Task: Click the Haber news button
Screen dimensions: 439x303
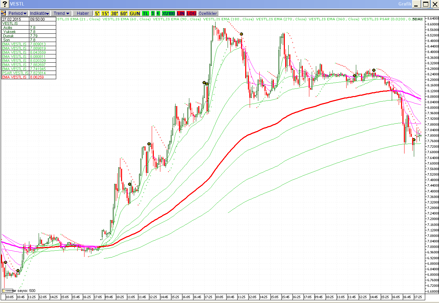Action: [83, 13]
